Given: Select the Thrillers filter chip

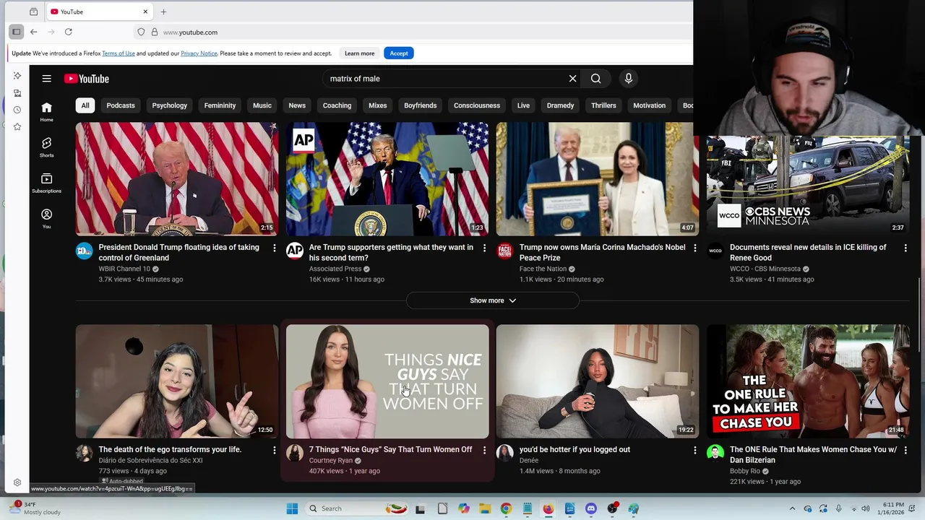Looking at the screenshot, I should tap(603, 105).
